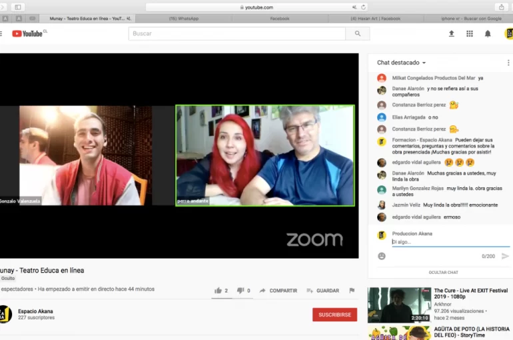Open AGÜITA DE POTO video title

tap(472, 332)
